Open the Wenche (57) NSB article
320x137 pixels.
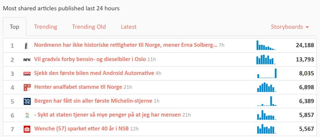click(x=81, y=129)
